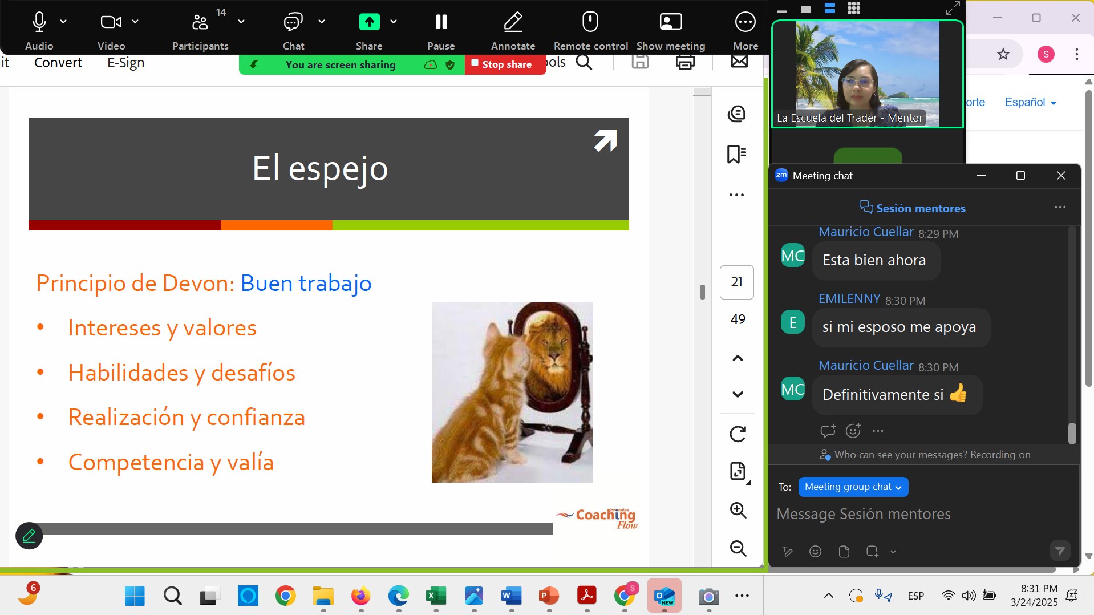Open the bookmarks panel icon
Screen dimensions: 1094x615
pyautogui.click(x=736, y=154)
